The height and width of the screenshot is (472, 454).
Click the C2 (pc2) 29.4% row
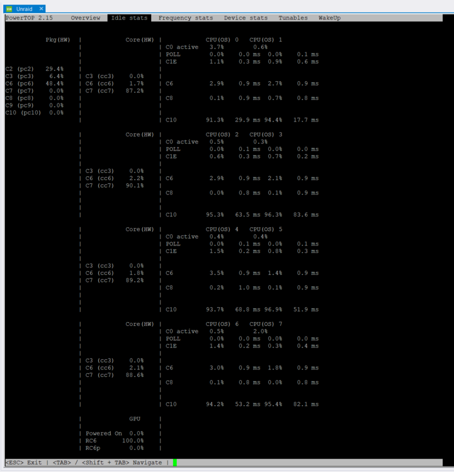(x=35, y=69)
